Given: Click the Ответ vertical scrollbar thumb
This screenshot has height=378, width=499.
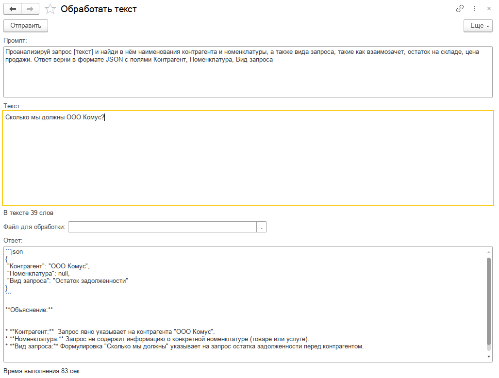Looking at the screenshot, I should tap(489, 301).
